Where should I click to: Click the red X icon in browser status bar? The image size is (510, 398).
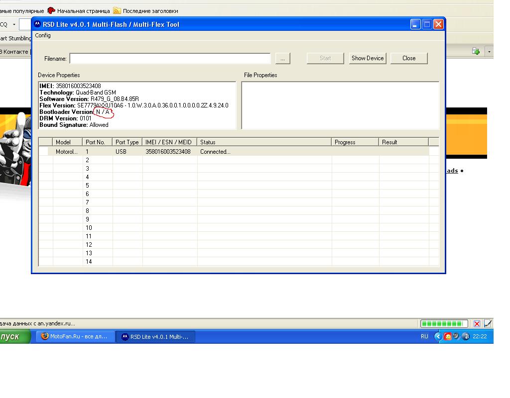[477, 323]
